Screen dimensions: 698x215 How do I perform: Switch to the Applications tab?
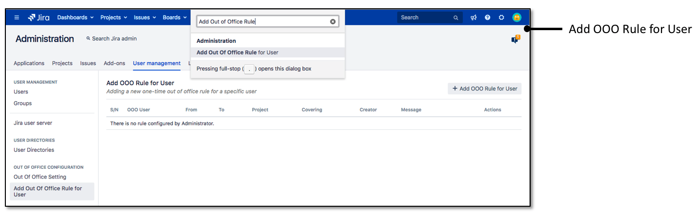[x=29, y=63]
